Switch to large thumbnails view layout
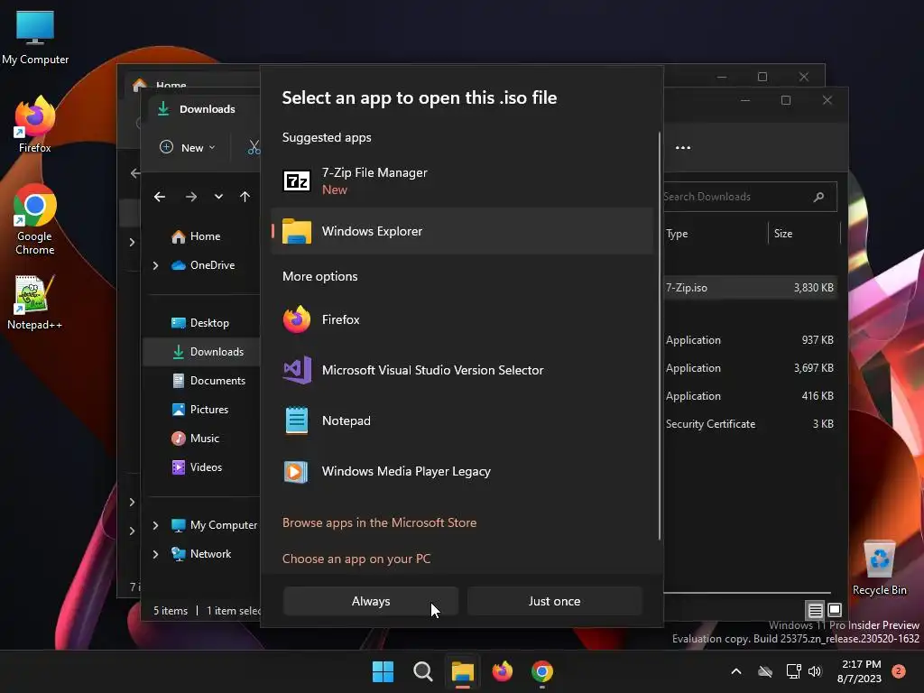This screenshot has width=924, height=693. [835, 610]
